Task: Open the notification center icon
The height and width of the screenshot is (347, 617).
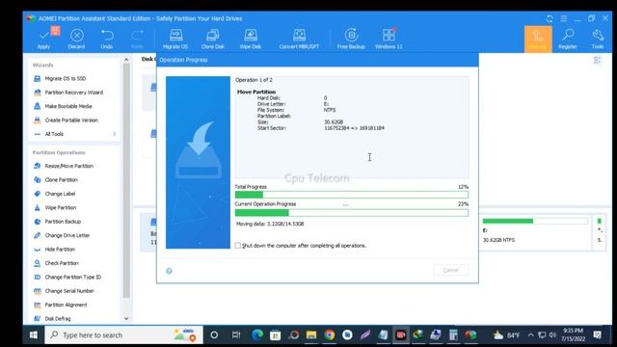Action: tap(598, 335)
